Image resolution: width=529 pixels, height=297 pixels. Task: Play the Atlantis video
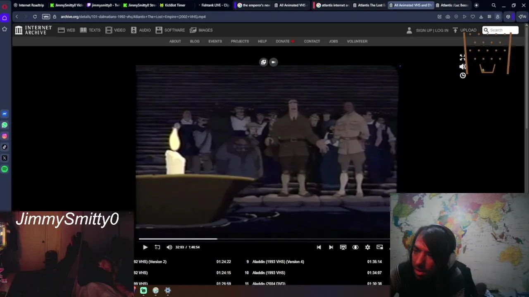pyautogui.click(x=145, y=247)
